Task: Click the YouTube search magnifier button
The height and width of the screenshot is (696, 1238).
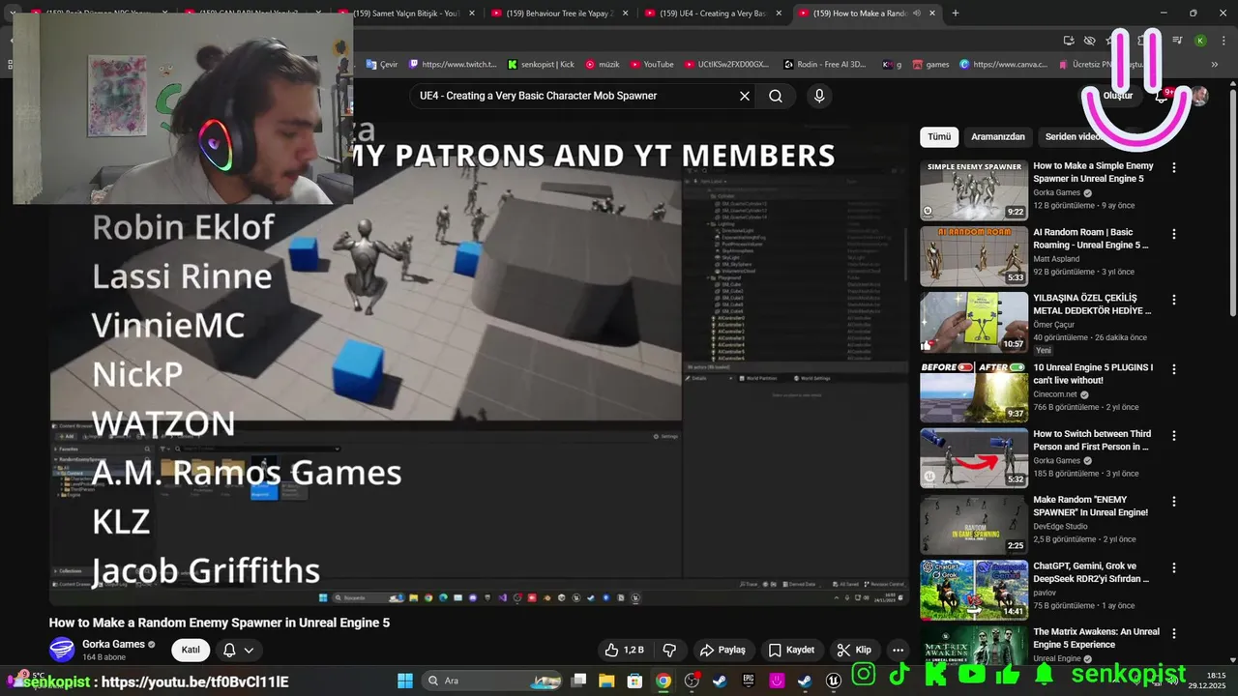Action: click(776, 96)
